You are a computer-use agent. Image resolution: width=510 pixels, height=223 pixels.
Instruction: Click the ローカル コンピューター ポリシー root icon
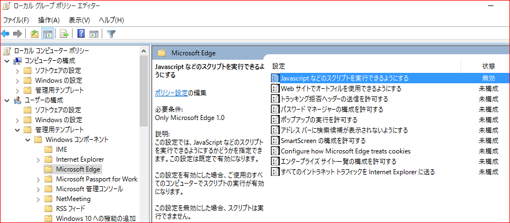point(7,51)
